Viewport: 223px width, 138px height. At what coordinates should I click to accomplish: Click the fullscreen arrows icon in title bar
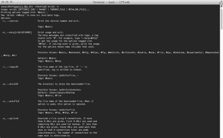(220, 2)
